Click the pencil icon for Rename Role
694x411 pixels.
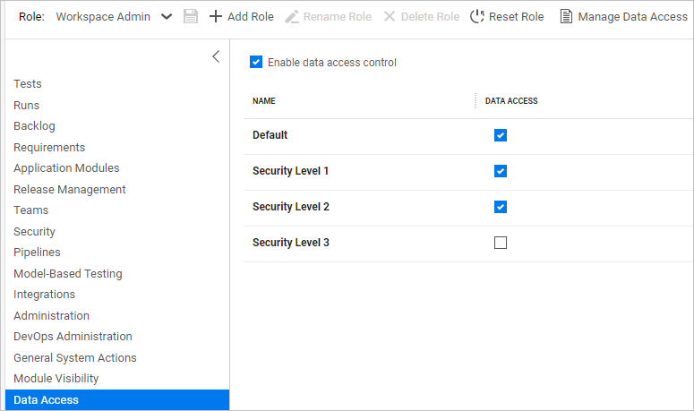click(291, 16)
